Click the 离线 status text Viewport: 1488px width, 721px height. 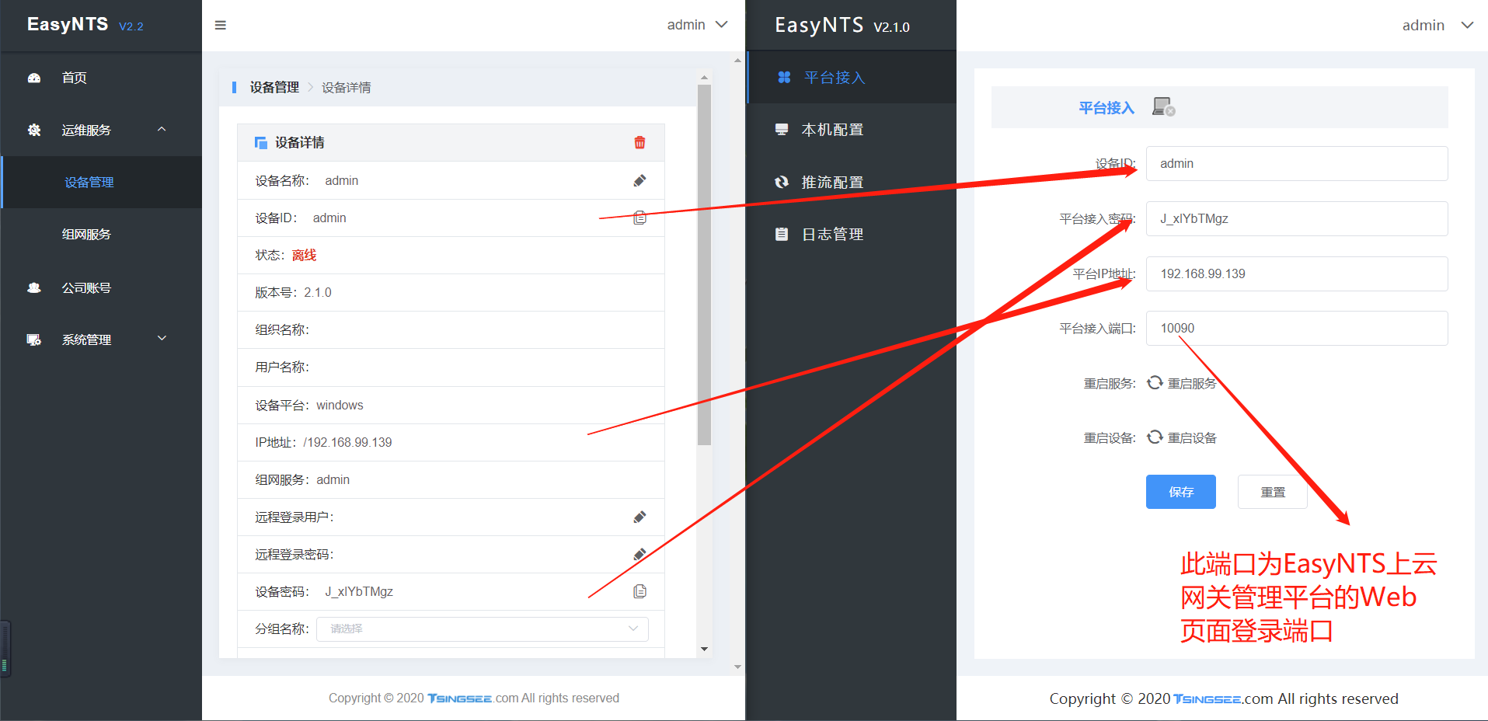coord(304,255)
